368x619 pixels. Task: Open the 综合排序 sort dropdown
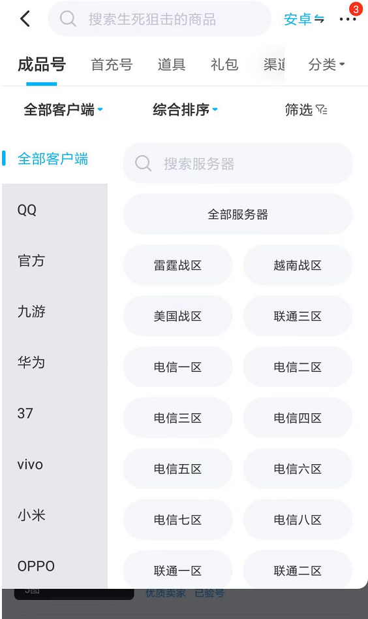tap(185, 110)
